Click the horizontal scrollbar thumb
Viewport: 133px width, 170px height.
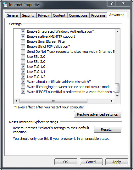tap(53, 101)
